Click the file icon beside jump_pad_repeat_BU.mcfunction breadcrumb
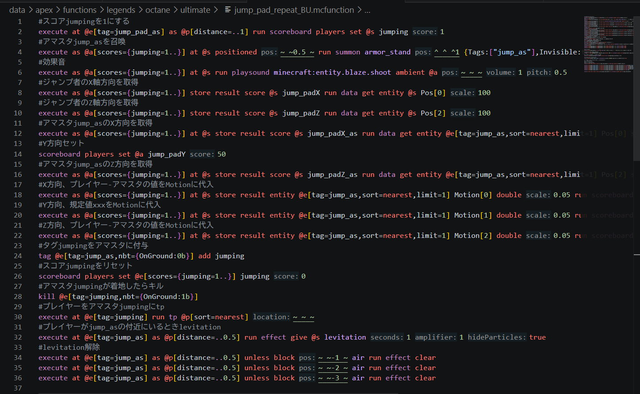This screenshot has width=640, height=394. 228,10
